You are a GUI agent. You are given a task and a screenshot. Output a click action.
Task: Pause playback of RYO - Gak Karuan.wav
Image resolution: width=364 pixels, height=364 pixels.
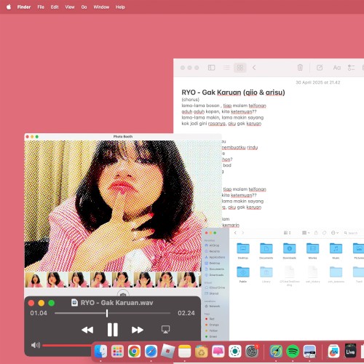tap(113, 330)
